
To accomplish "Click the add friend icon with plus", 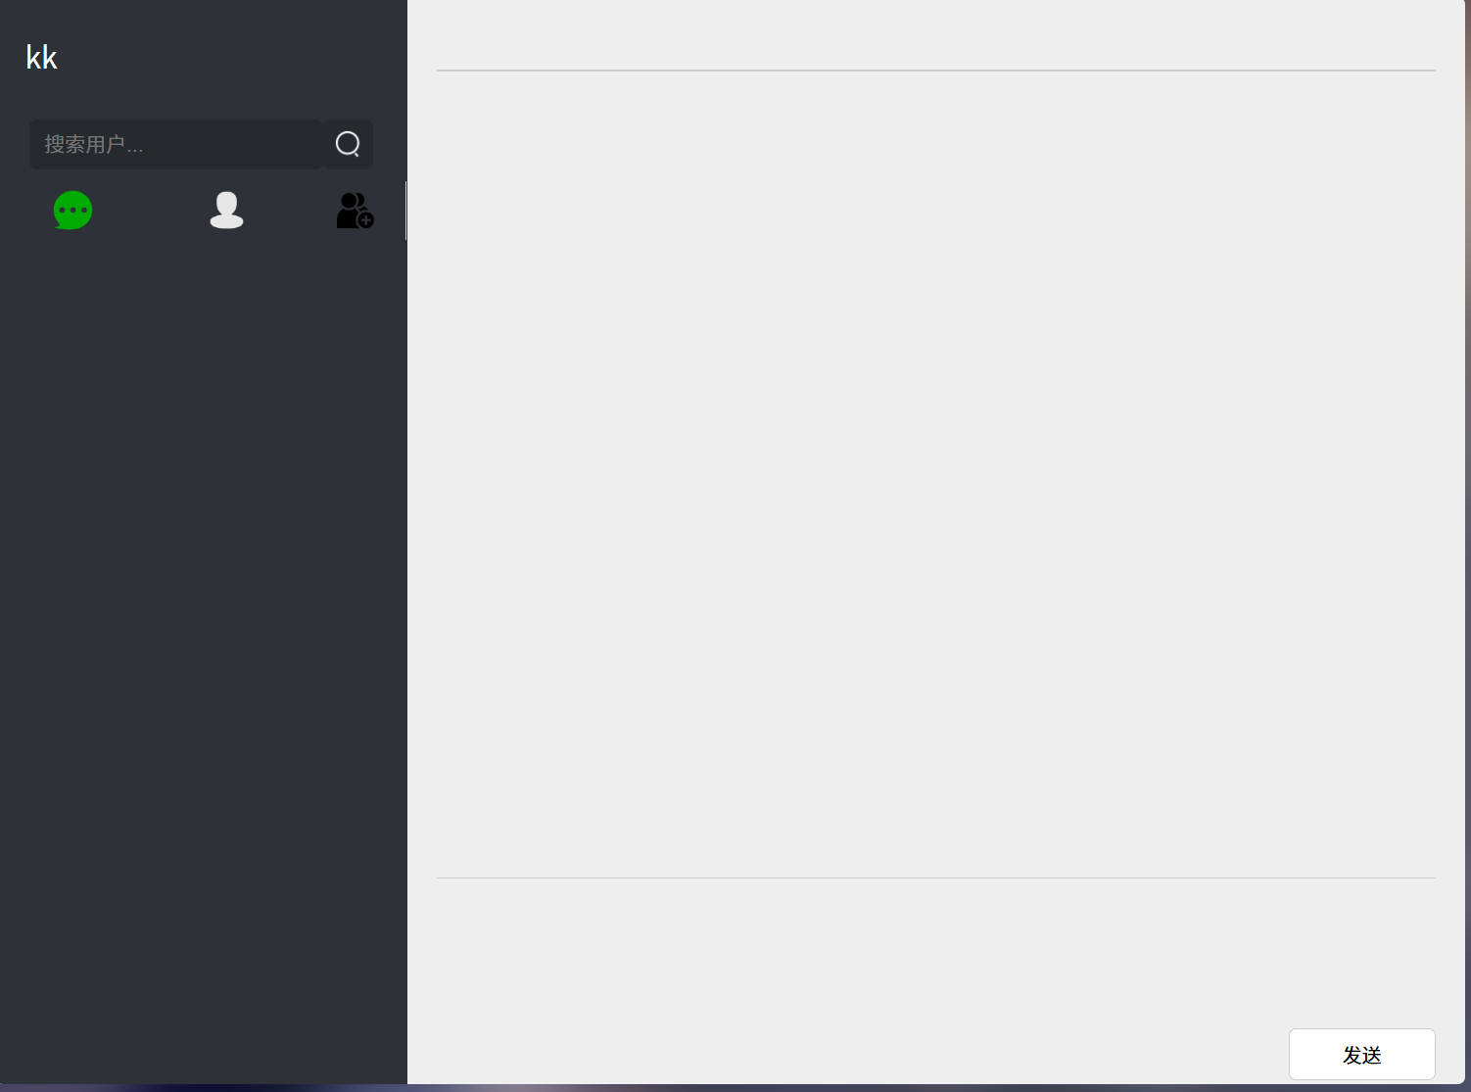I will tap(355, 211).
